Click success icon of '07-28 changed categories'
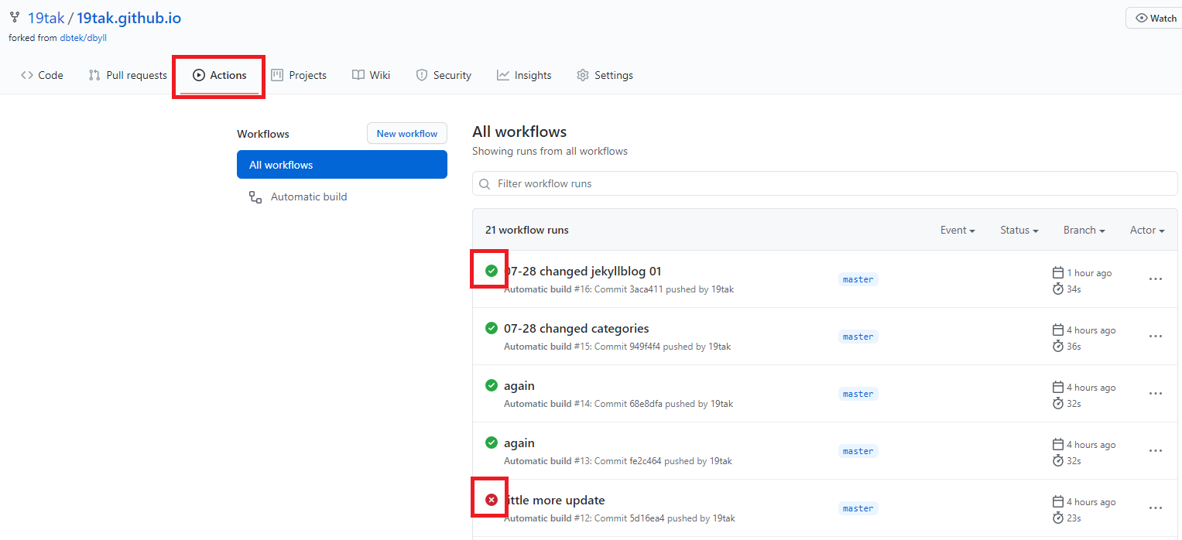This screenshot has width=1182, height=540. pyautogui.click(x=491, y=328)
